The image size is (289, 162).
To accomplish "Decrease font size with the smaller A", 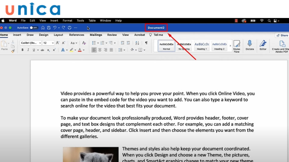I will tap(64, 43).
